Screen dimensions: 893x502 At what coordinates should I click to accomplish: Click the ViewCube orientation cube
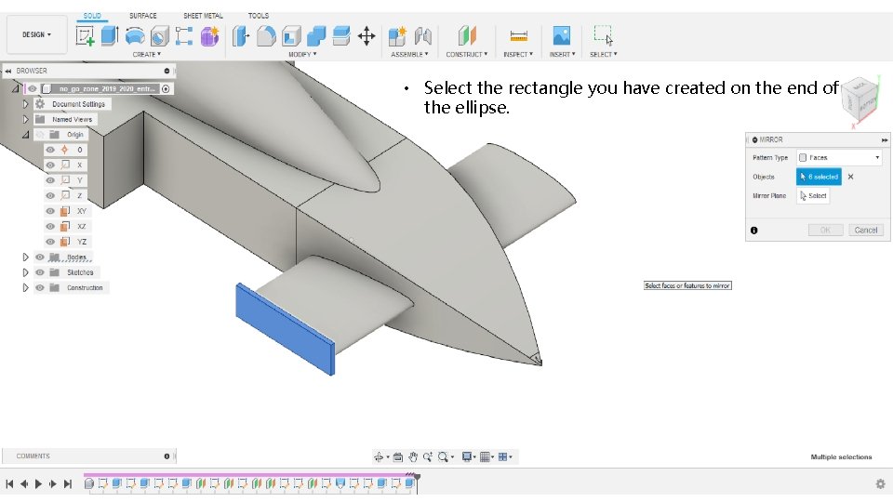coord(860,98)
